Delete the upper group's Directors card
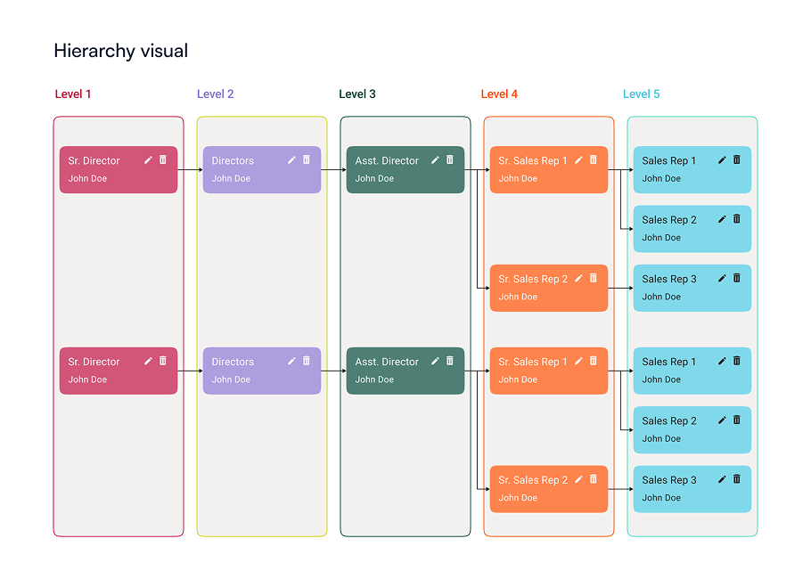This screenshot has height=579, width=811. (307, 159)
